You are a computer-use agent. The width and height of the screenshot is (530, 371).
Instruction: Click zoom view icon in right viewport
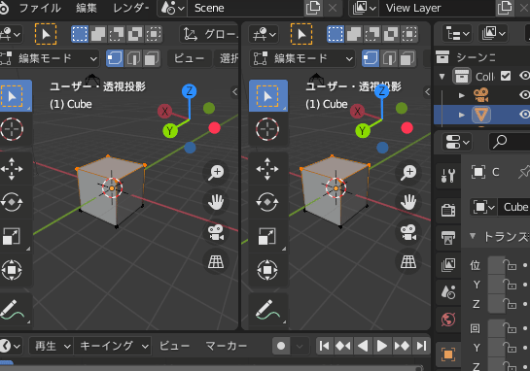coord(408,173)
